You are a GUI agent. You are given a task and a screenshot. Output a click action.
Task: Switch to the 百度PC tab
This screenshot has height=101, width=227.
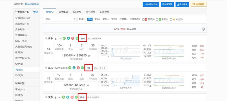coord(50,12)
